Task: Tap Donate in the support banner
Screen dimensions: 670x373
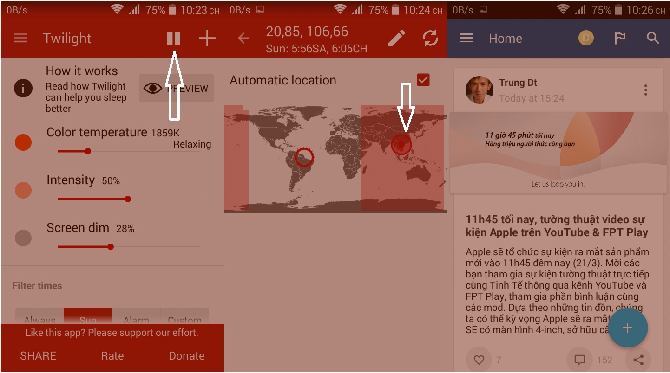Action: click(x=187, y=356)
